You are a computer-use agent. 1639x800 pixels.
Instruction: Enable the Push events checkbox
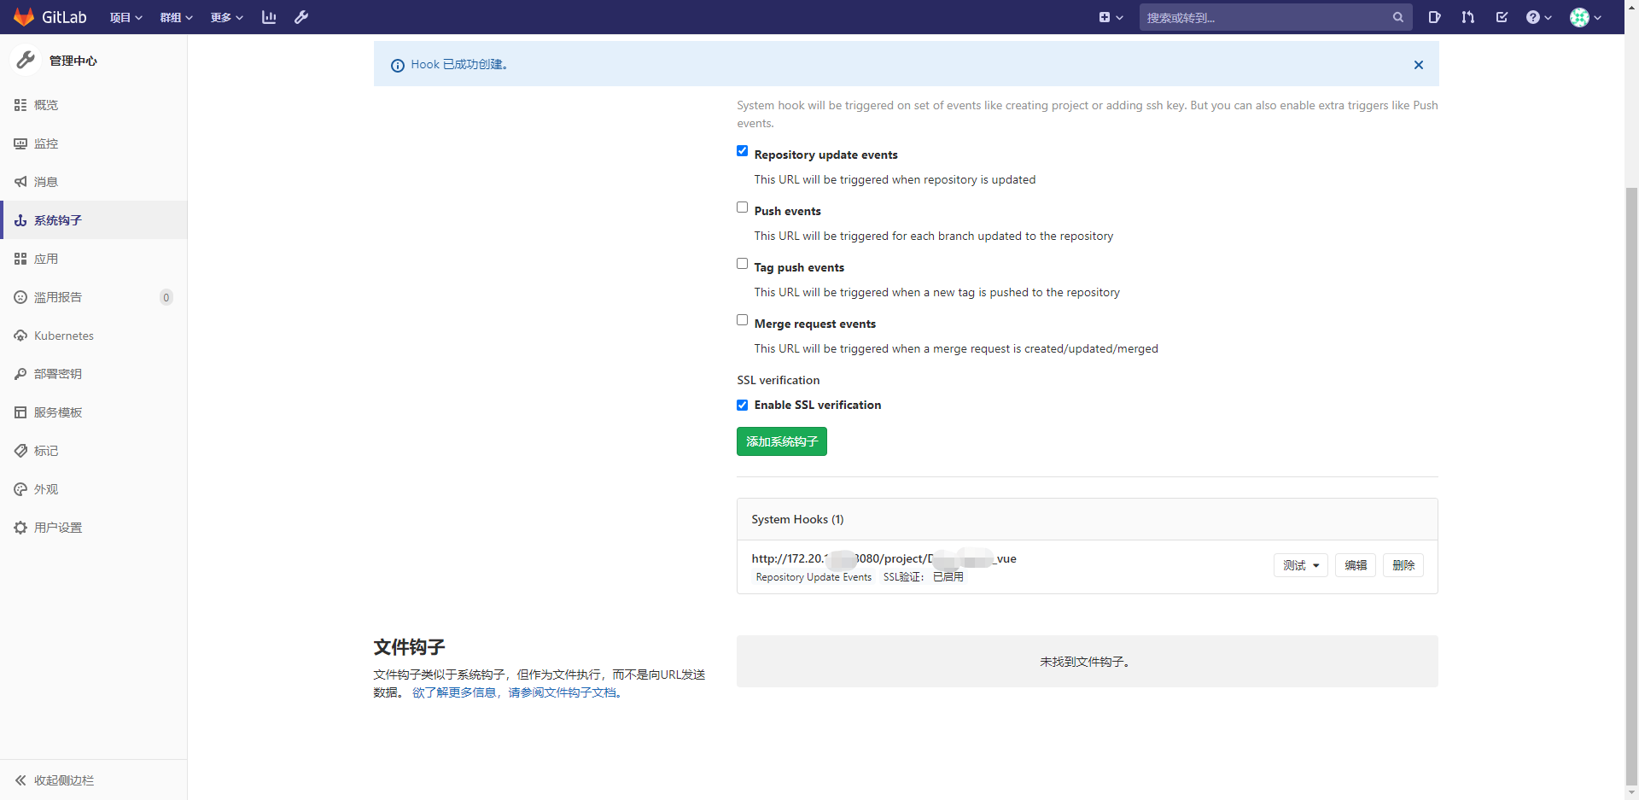click(x=742, y=207)
